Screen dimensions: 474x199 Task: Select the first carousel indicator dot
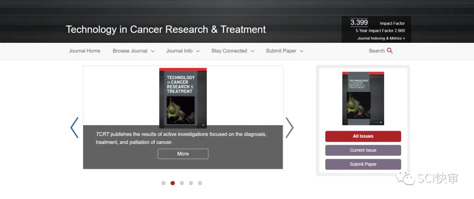[x=163, y=183]
